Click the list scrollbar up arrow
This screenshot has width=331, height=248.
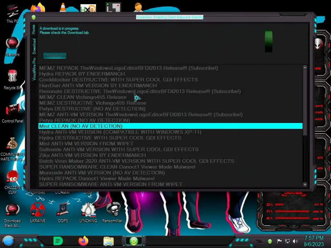pyautogui.click(x=305, y=67)
